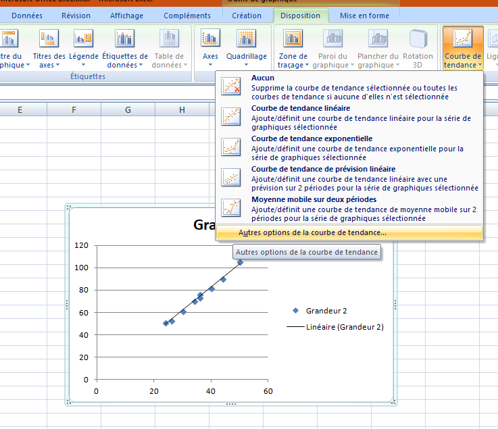
Task: Click the chart's bottom-center resize handle
Action: (231, 404)
